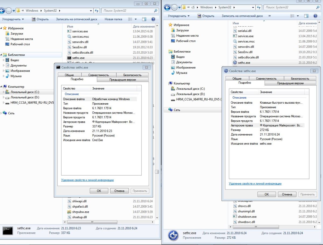This screenshot has height=245, width=323.
Task: Click Отмена in left properties dialog
Action: [119, 191]
